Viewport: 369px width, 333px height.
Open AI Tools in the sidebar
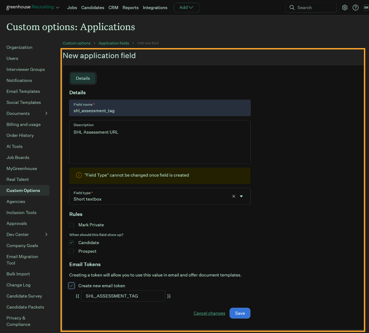coord(15,146)
